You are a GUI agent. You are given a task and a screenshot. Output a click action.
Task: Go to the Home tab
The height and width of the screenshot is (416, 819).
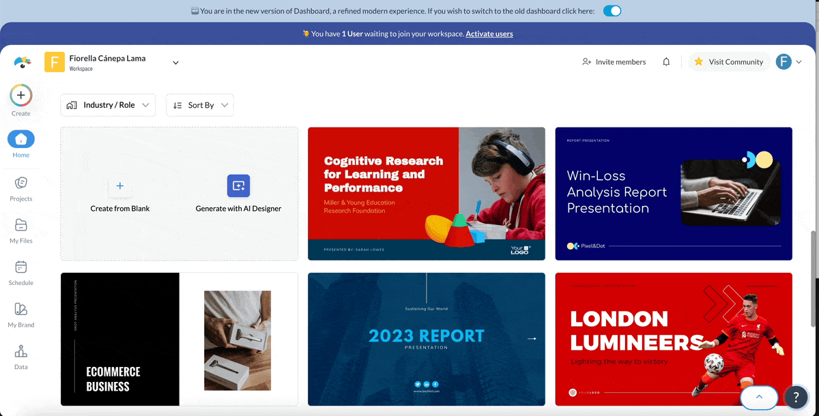click(x=20, y=140)
